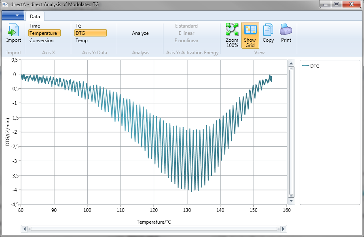Image resolution: width=364 pixels, height=237 pixels.
Task: Minimize the directA window
Action: point(326,4)
